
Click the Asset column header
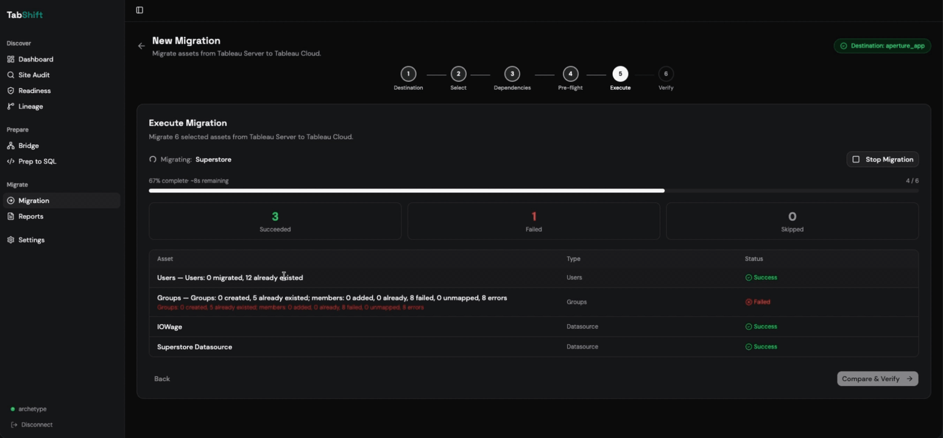pyautogui.click(x=165, y=259)
